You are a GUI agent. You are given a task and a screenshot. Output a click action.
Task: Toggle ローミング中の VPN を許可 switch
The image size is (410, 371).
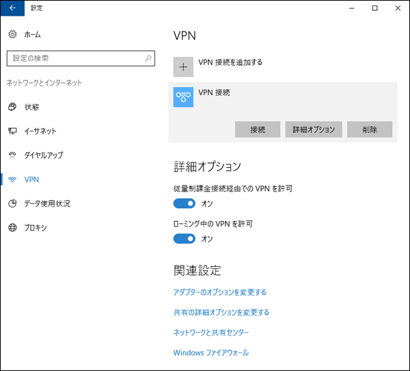point(184,239)
